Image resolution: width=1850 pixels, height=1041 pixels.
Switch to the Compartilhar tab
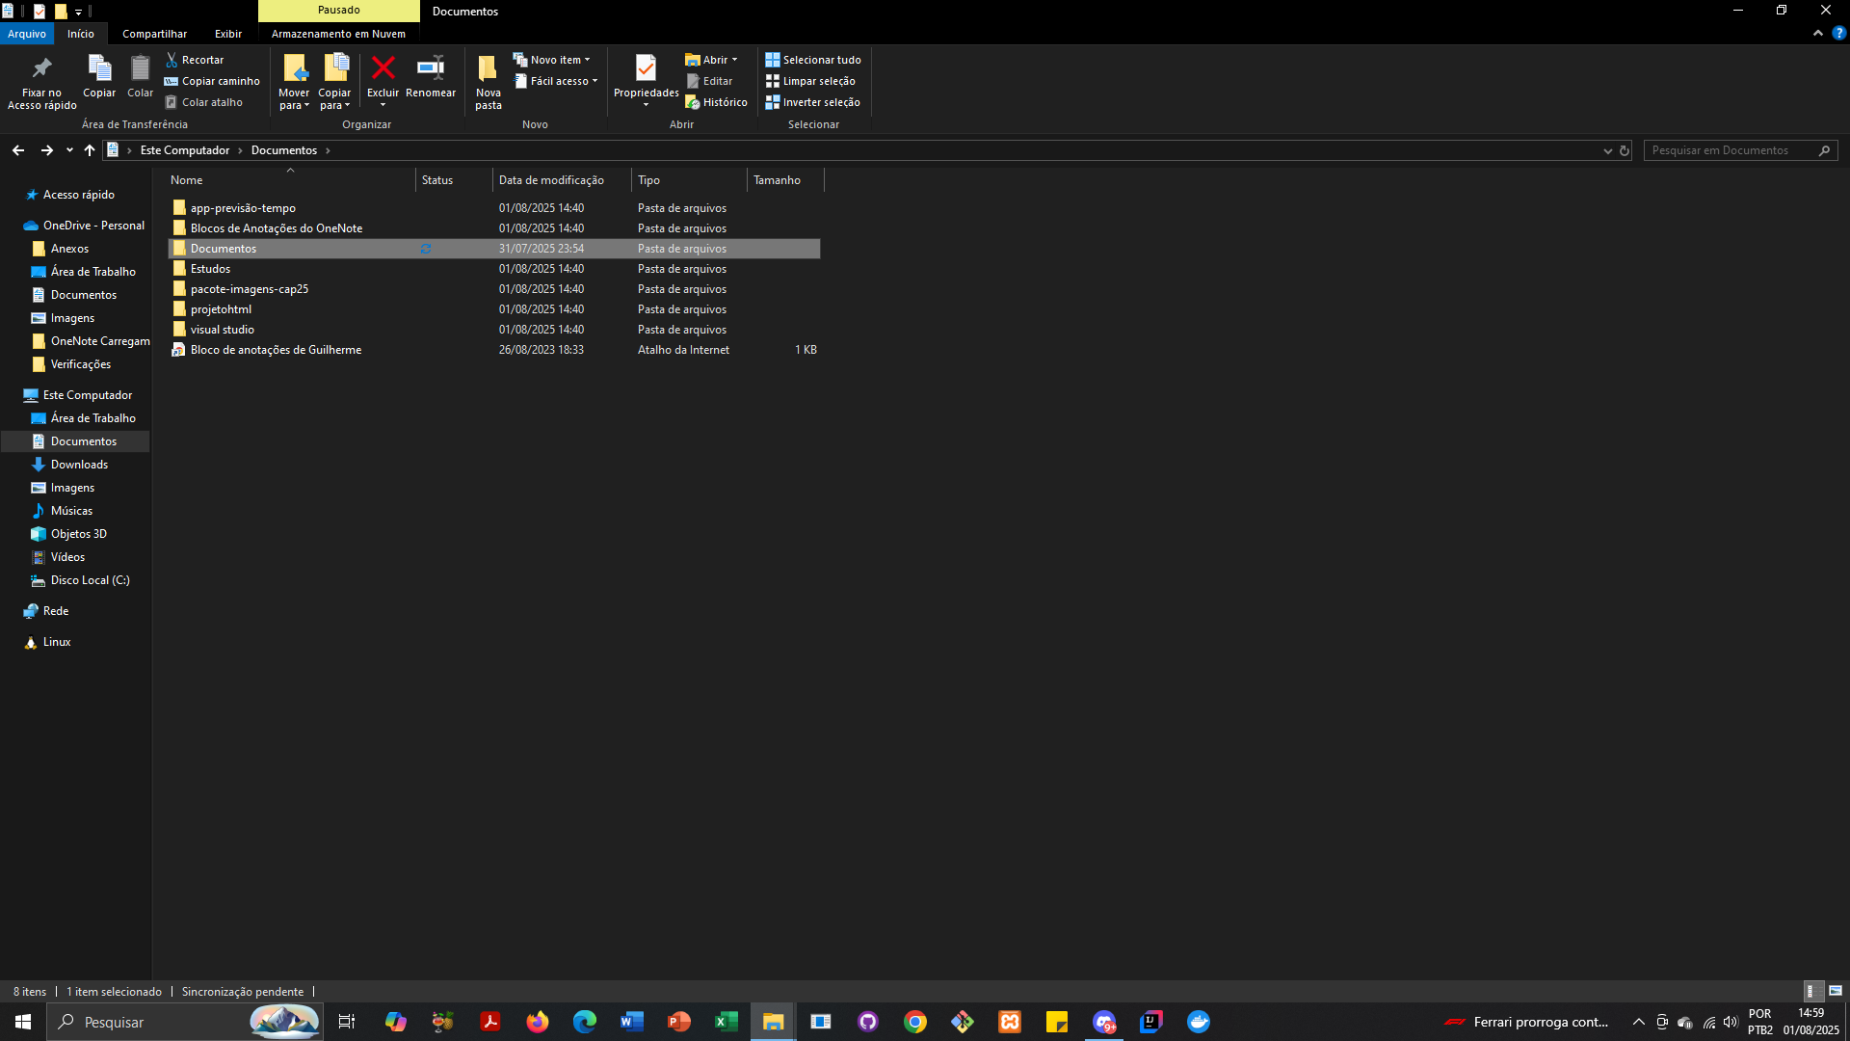pos(154,34)
